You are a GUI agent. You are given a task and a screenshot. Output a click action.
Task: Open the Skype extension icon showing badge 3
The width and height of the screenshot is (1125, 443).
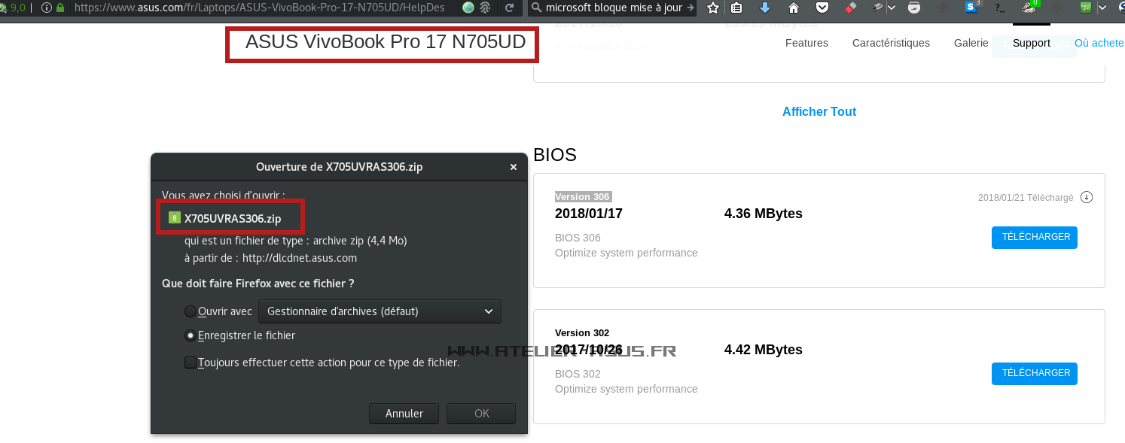click(x=970, y=8)
